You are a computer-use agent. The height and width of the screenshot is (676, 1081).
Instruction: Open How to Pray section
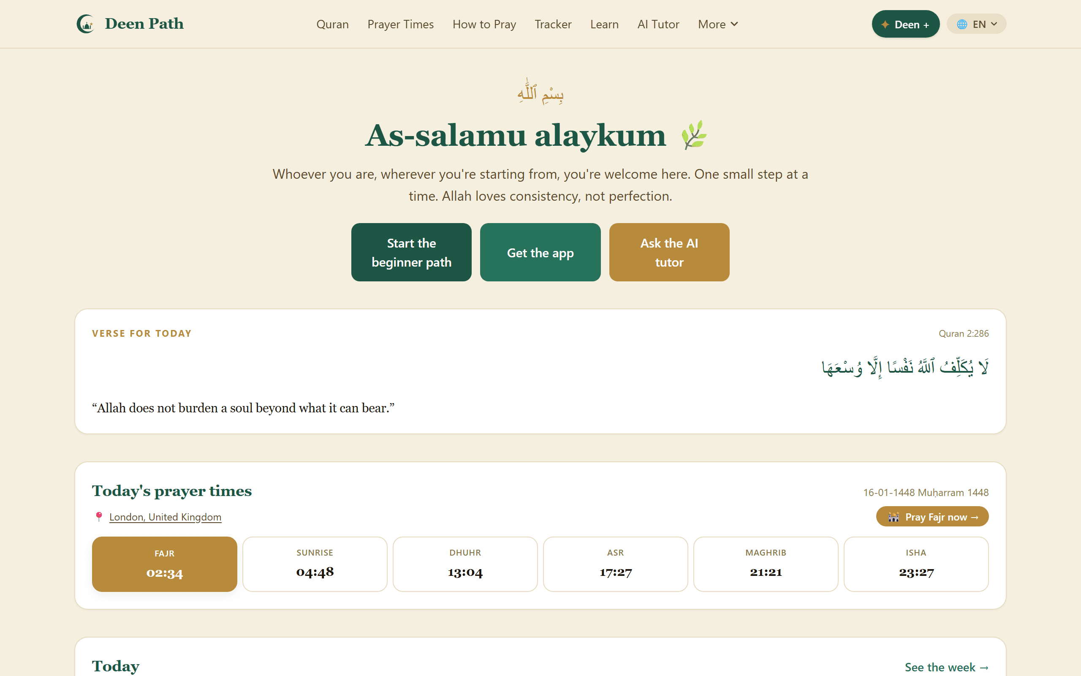tap(484, 24)
